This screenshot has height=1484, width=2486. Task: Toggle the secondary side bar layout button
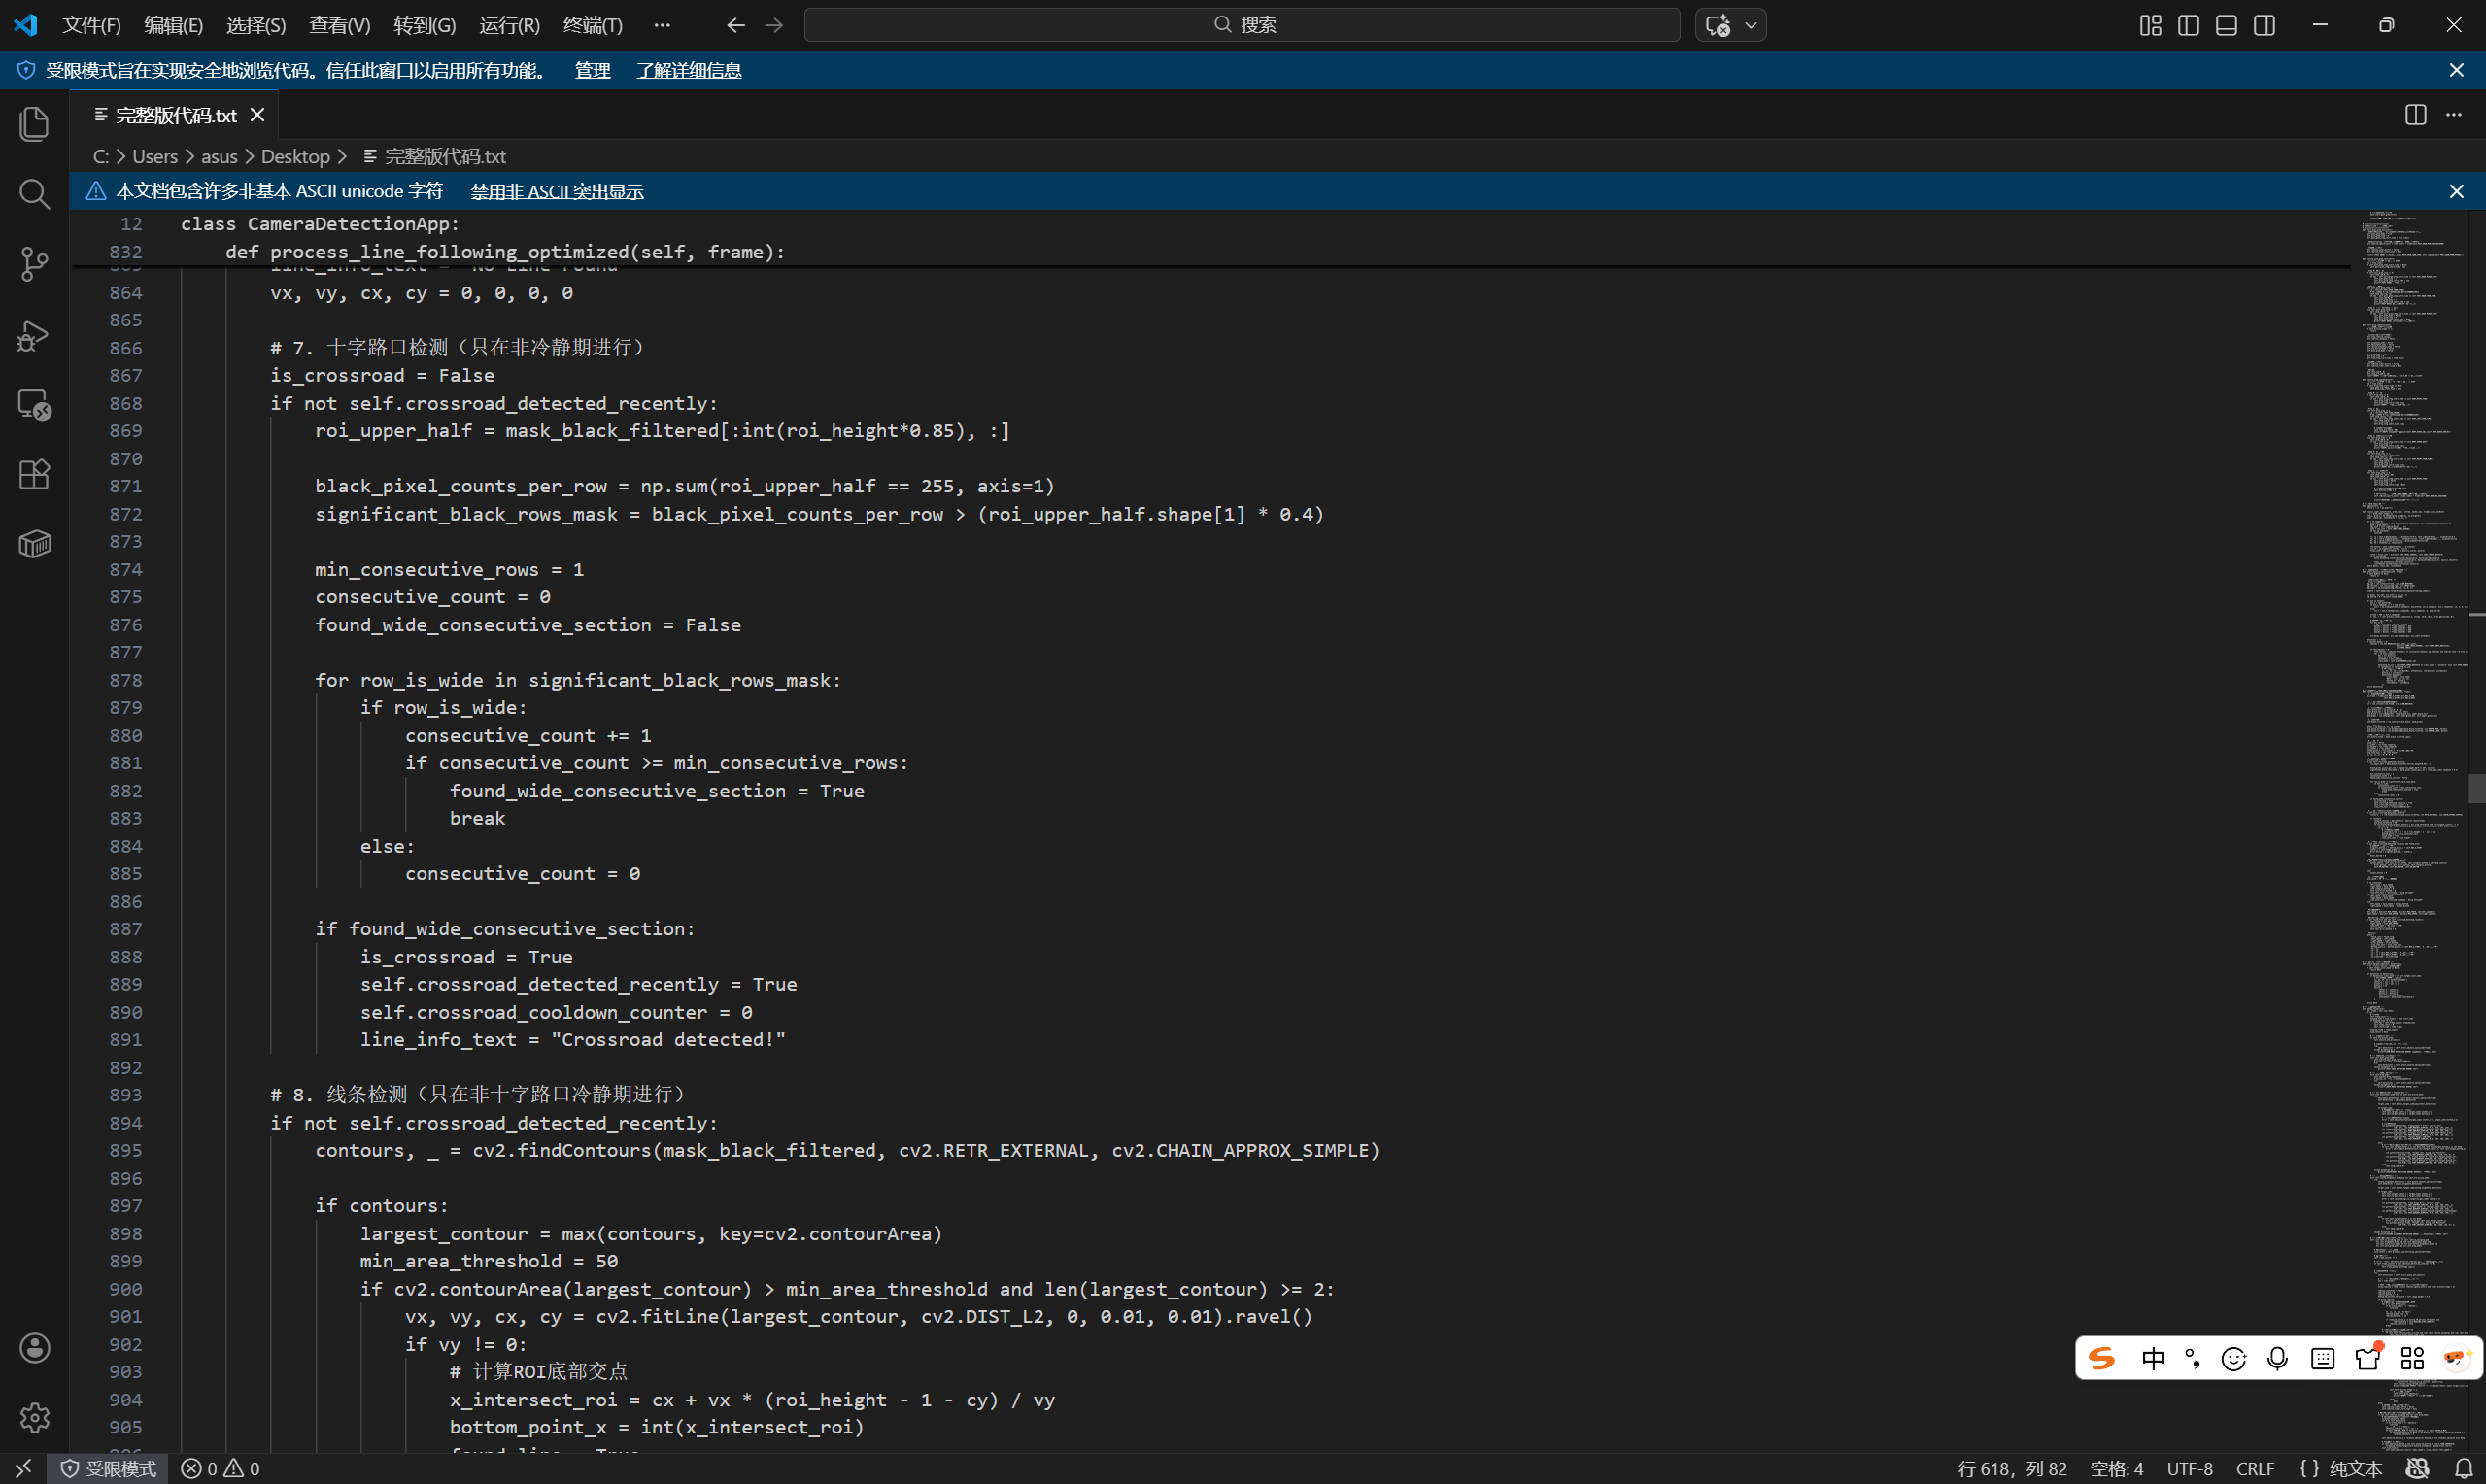pos(2265,25)
